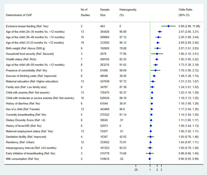Select 'History of diarrhea (Ref. No)' label
Viewport: 207px width, 175px height.
23,104
